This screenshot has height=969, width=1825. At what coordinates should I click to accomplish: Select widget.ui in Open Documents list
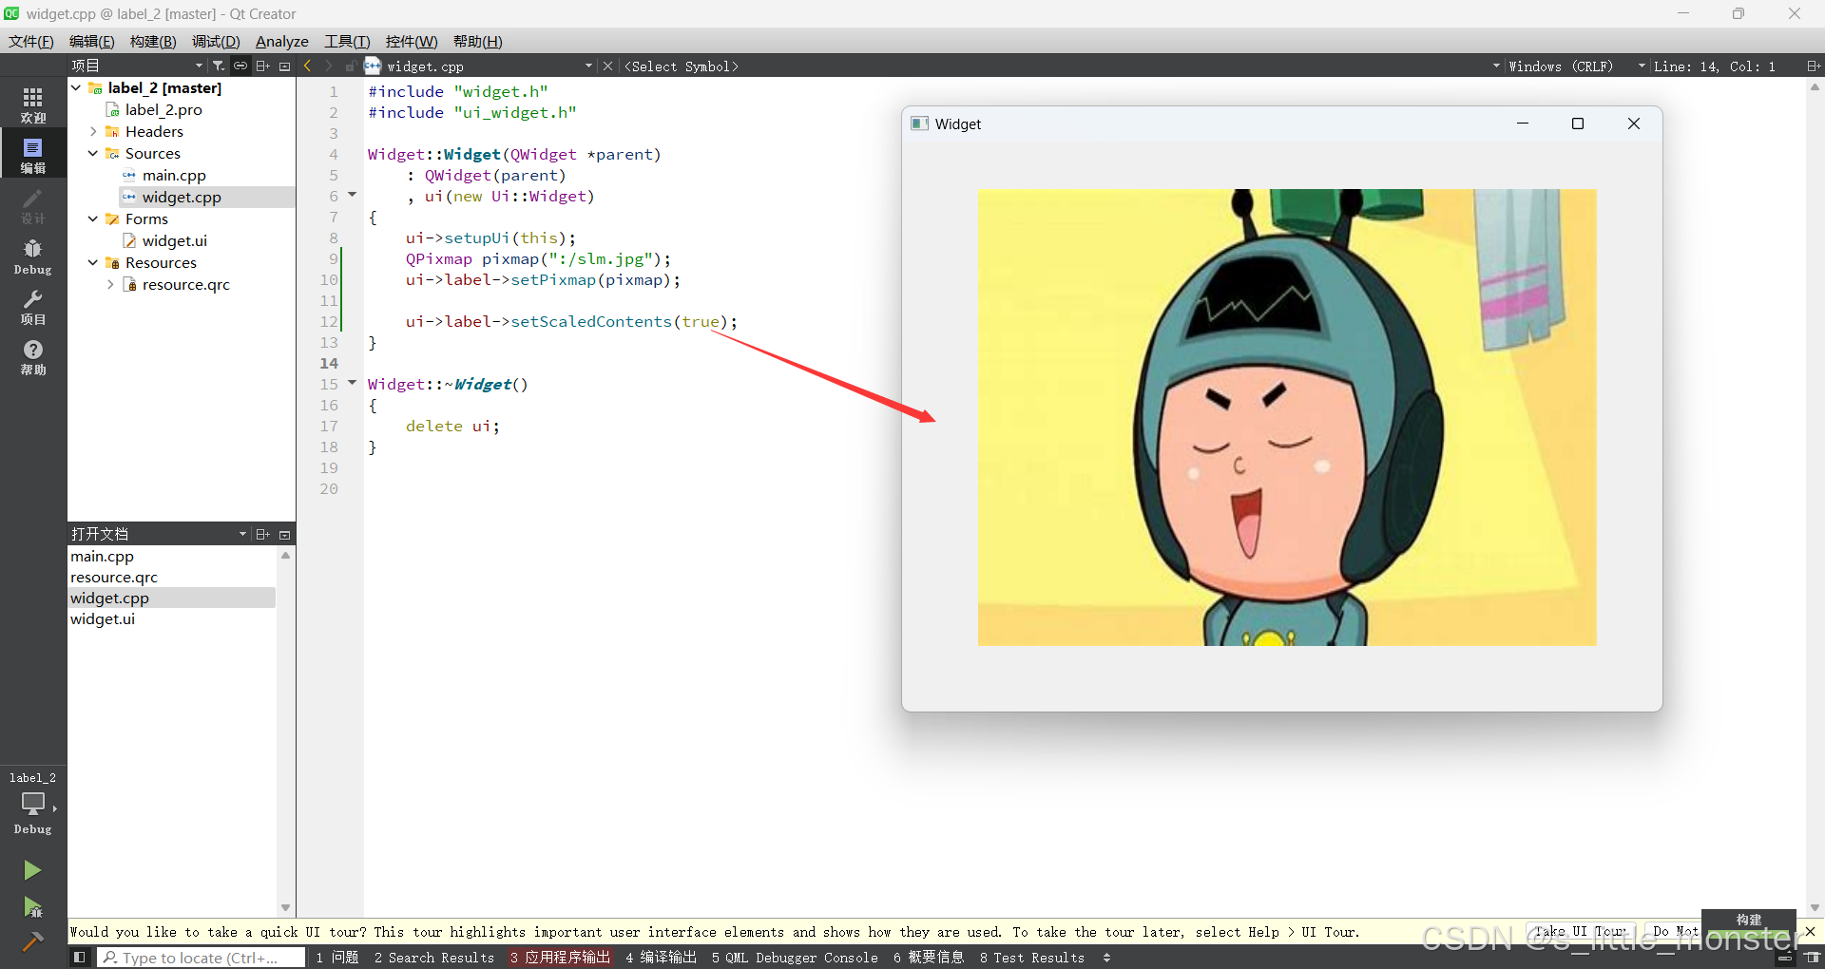(103, 618)
